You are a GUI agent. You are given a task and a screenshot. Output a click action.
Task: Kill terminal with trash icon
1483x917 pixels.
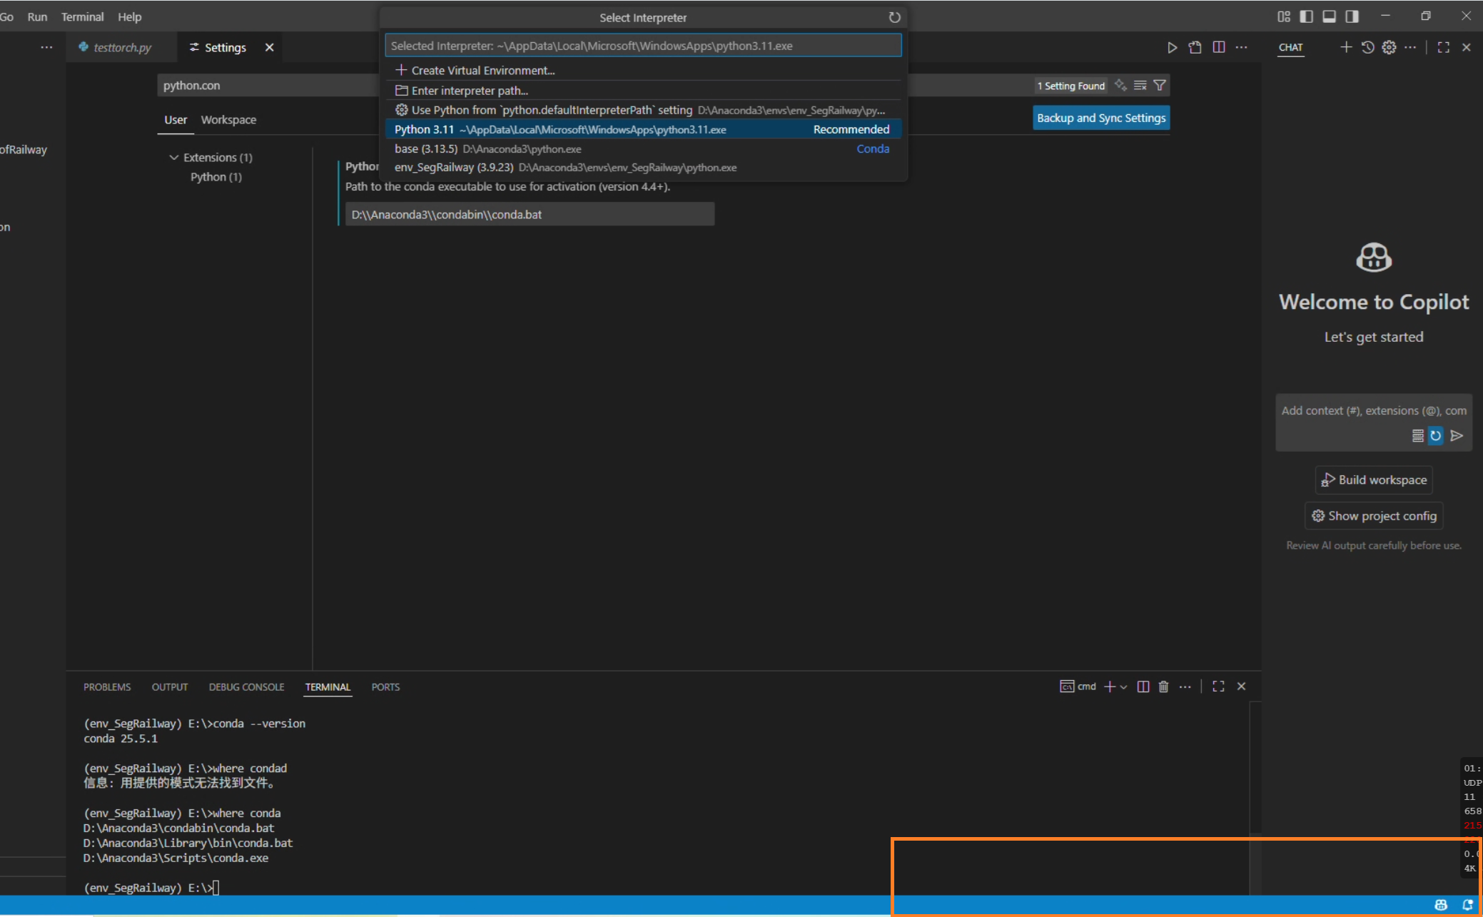(x=1164, y=687)
